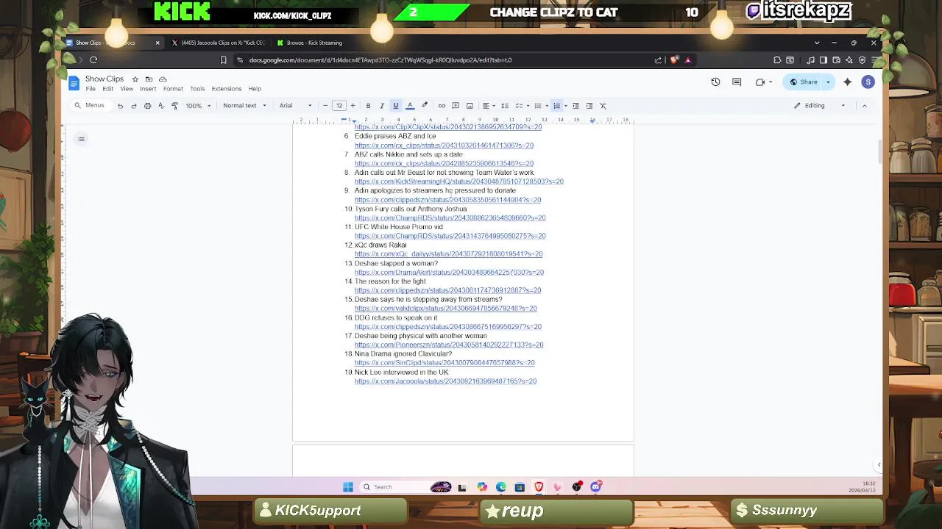Screen dimensions: 942x529
Task: Open Google Docs home logo
Action: 74,83
